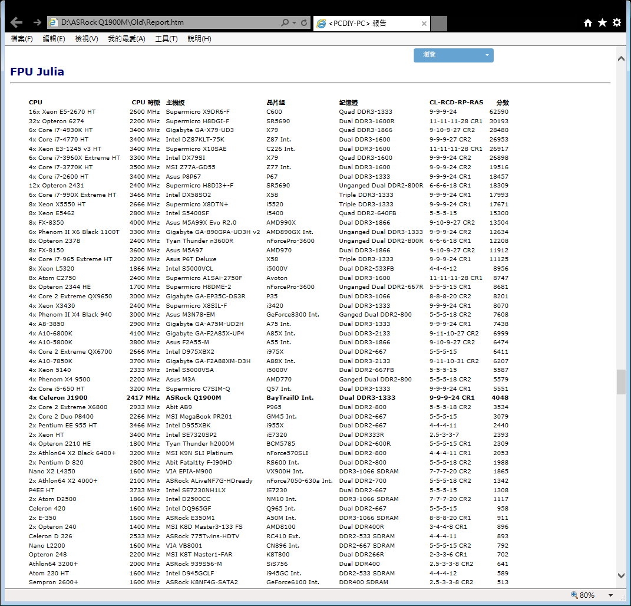Click the ASRock ALiveNF7G-HDready cell
Screen dimensions: 631x606
click(209, 480)
